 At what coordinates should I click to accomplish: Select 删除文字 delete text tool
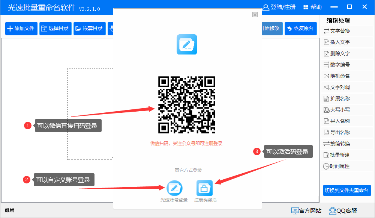pos(337,53)
